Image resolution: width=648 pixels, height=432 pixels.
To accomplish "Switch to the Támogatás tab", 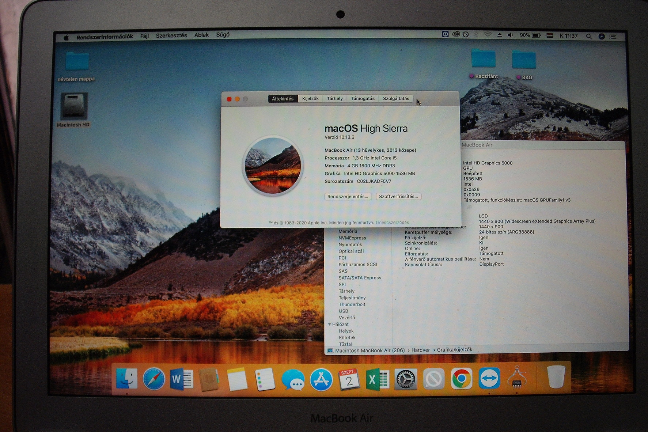I will pos(363,99).
